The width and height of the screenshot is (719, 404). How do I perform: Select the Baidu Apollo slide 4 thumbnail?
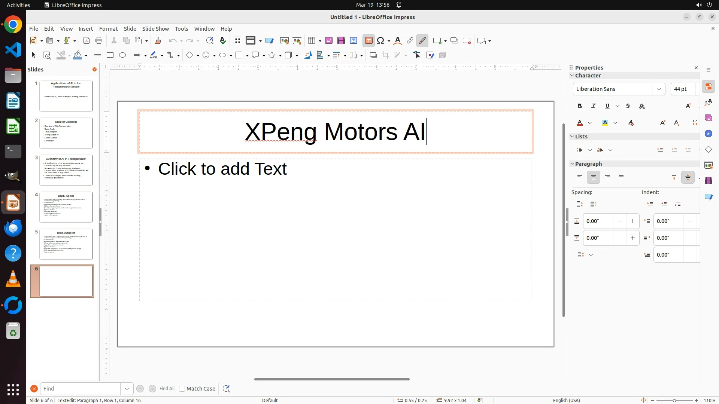[66, 207]
